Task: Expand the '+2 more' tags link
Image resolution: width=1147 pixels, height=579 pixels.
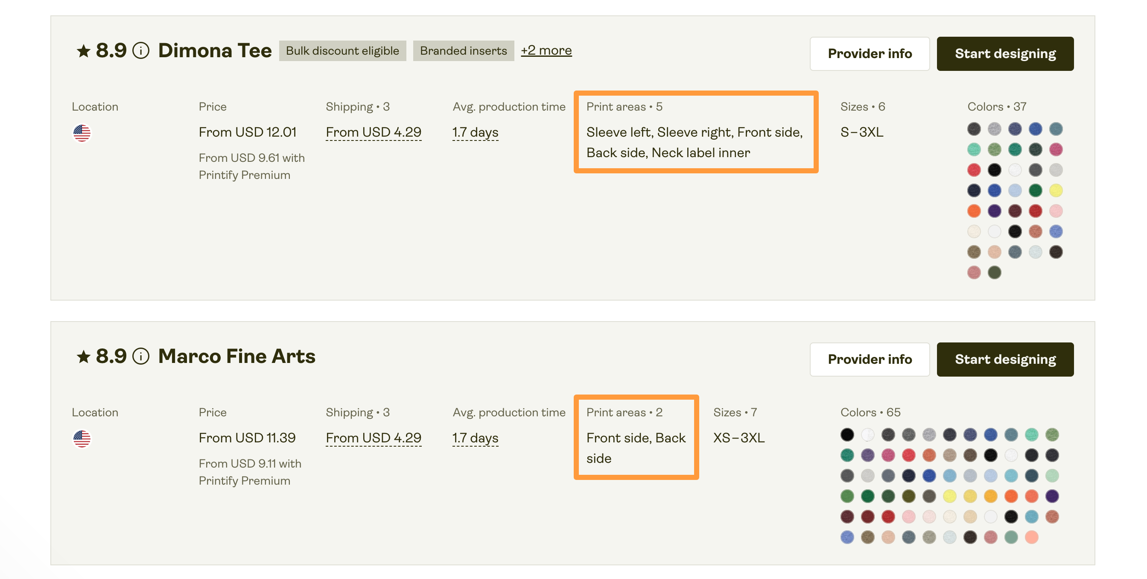Action: (546, 50)
